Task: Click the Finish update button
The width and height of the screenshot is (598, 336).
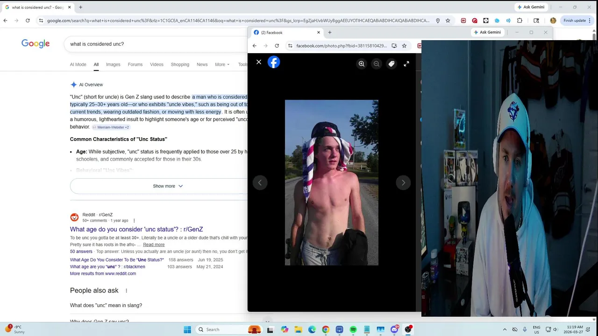Action: [577, 21]
